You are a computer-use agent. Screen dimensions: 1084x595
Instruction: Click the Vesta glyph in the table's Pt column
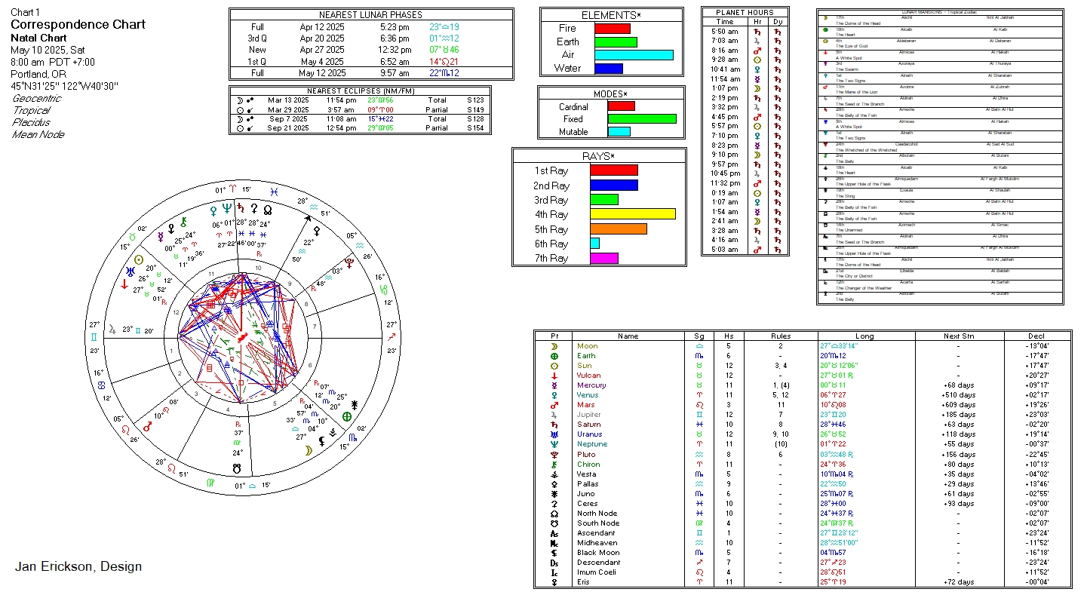554,474
